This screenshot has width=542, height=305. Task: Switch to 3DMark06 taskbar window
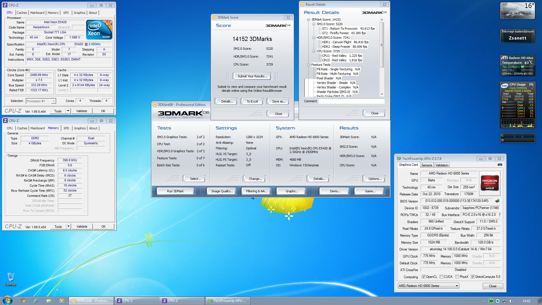click(91, 301)
